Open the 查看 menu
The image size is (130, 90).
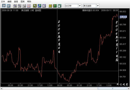pyautogui.click(x=16, y=1)
